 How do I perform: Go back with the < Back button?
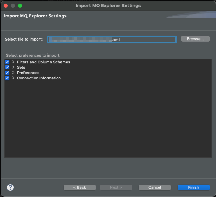(x=80, y=187)
